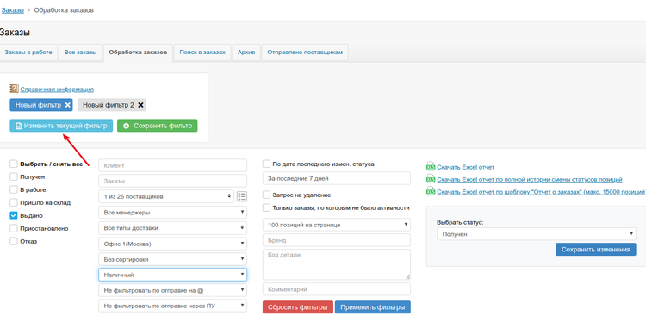The image size is (646, 328).
Task: Uncheck the 'Выдано' checkbox
Action: [14, 215]
